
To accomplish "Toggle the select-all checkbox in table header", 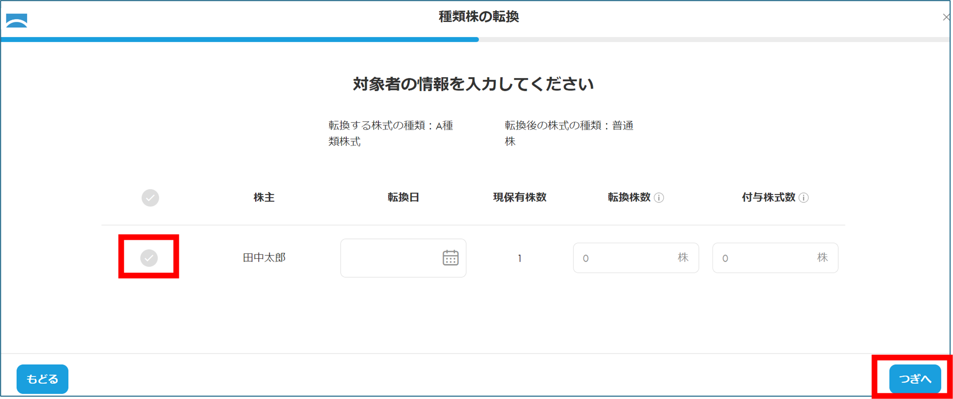I will point(150,198).
